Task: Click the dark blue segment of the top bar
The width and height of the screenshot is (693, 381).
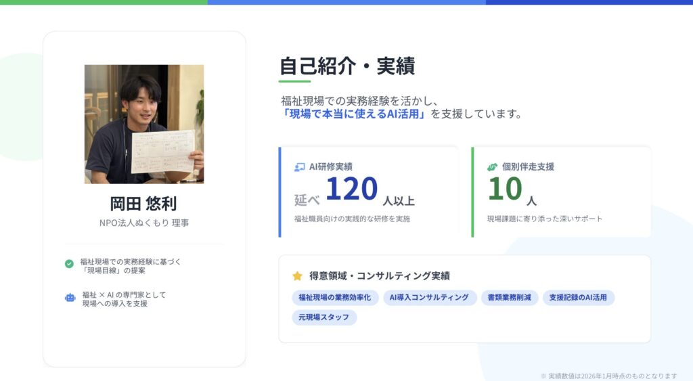Action: [589, 2]
